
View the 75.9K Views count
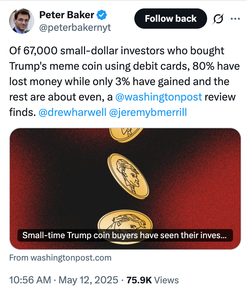point(153,280)
